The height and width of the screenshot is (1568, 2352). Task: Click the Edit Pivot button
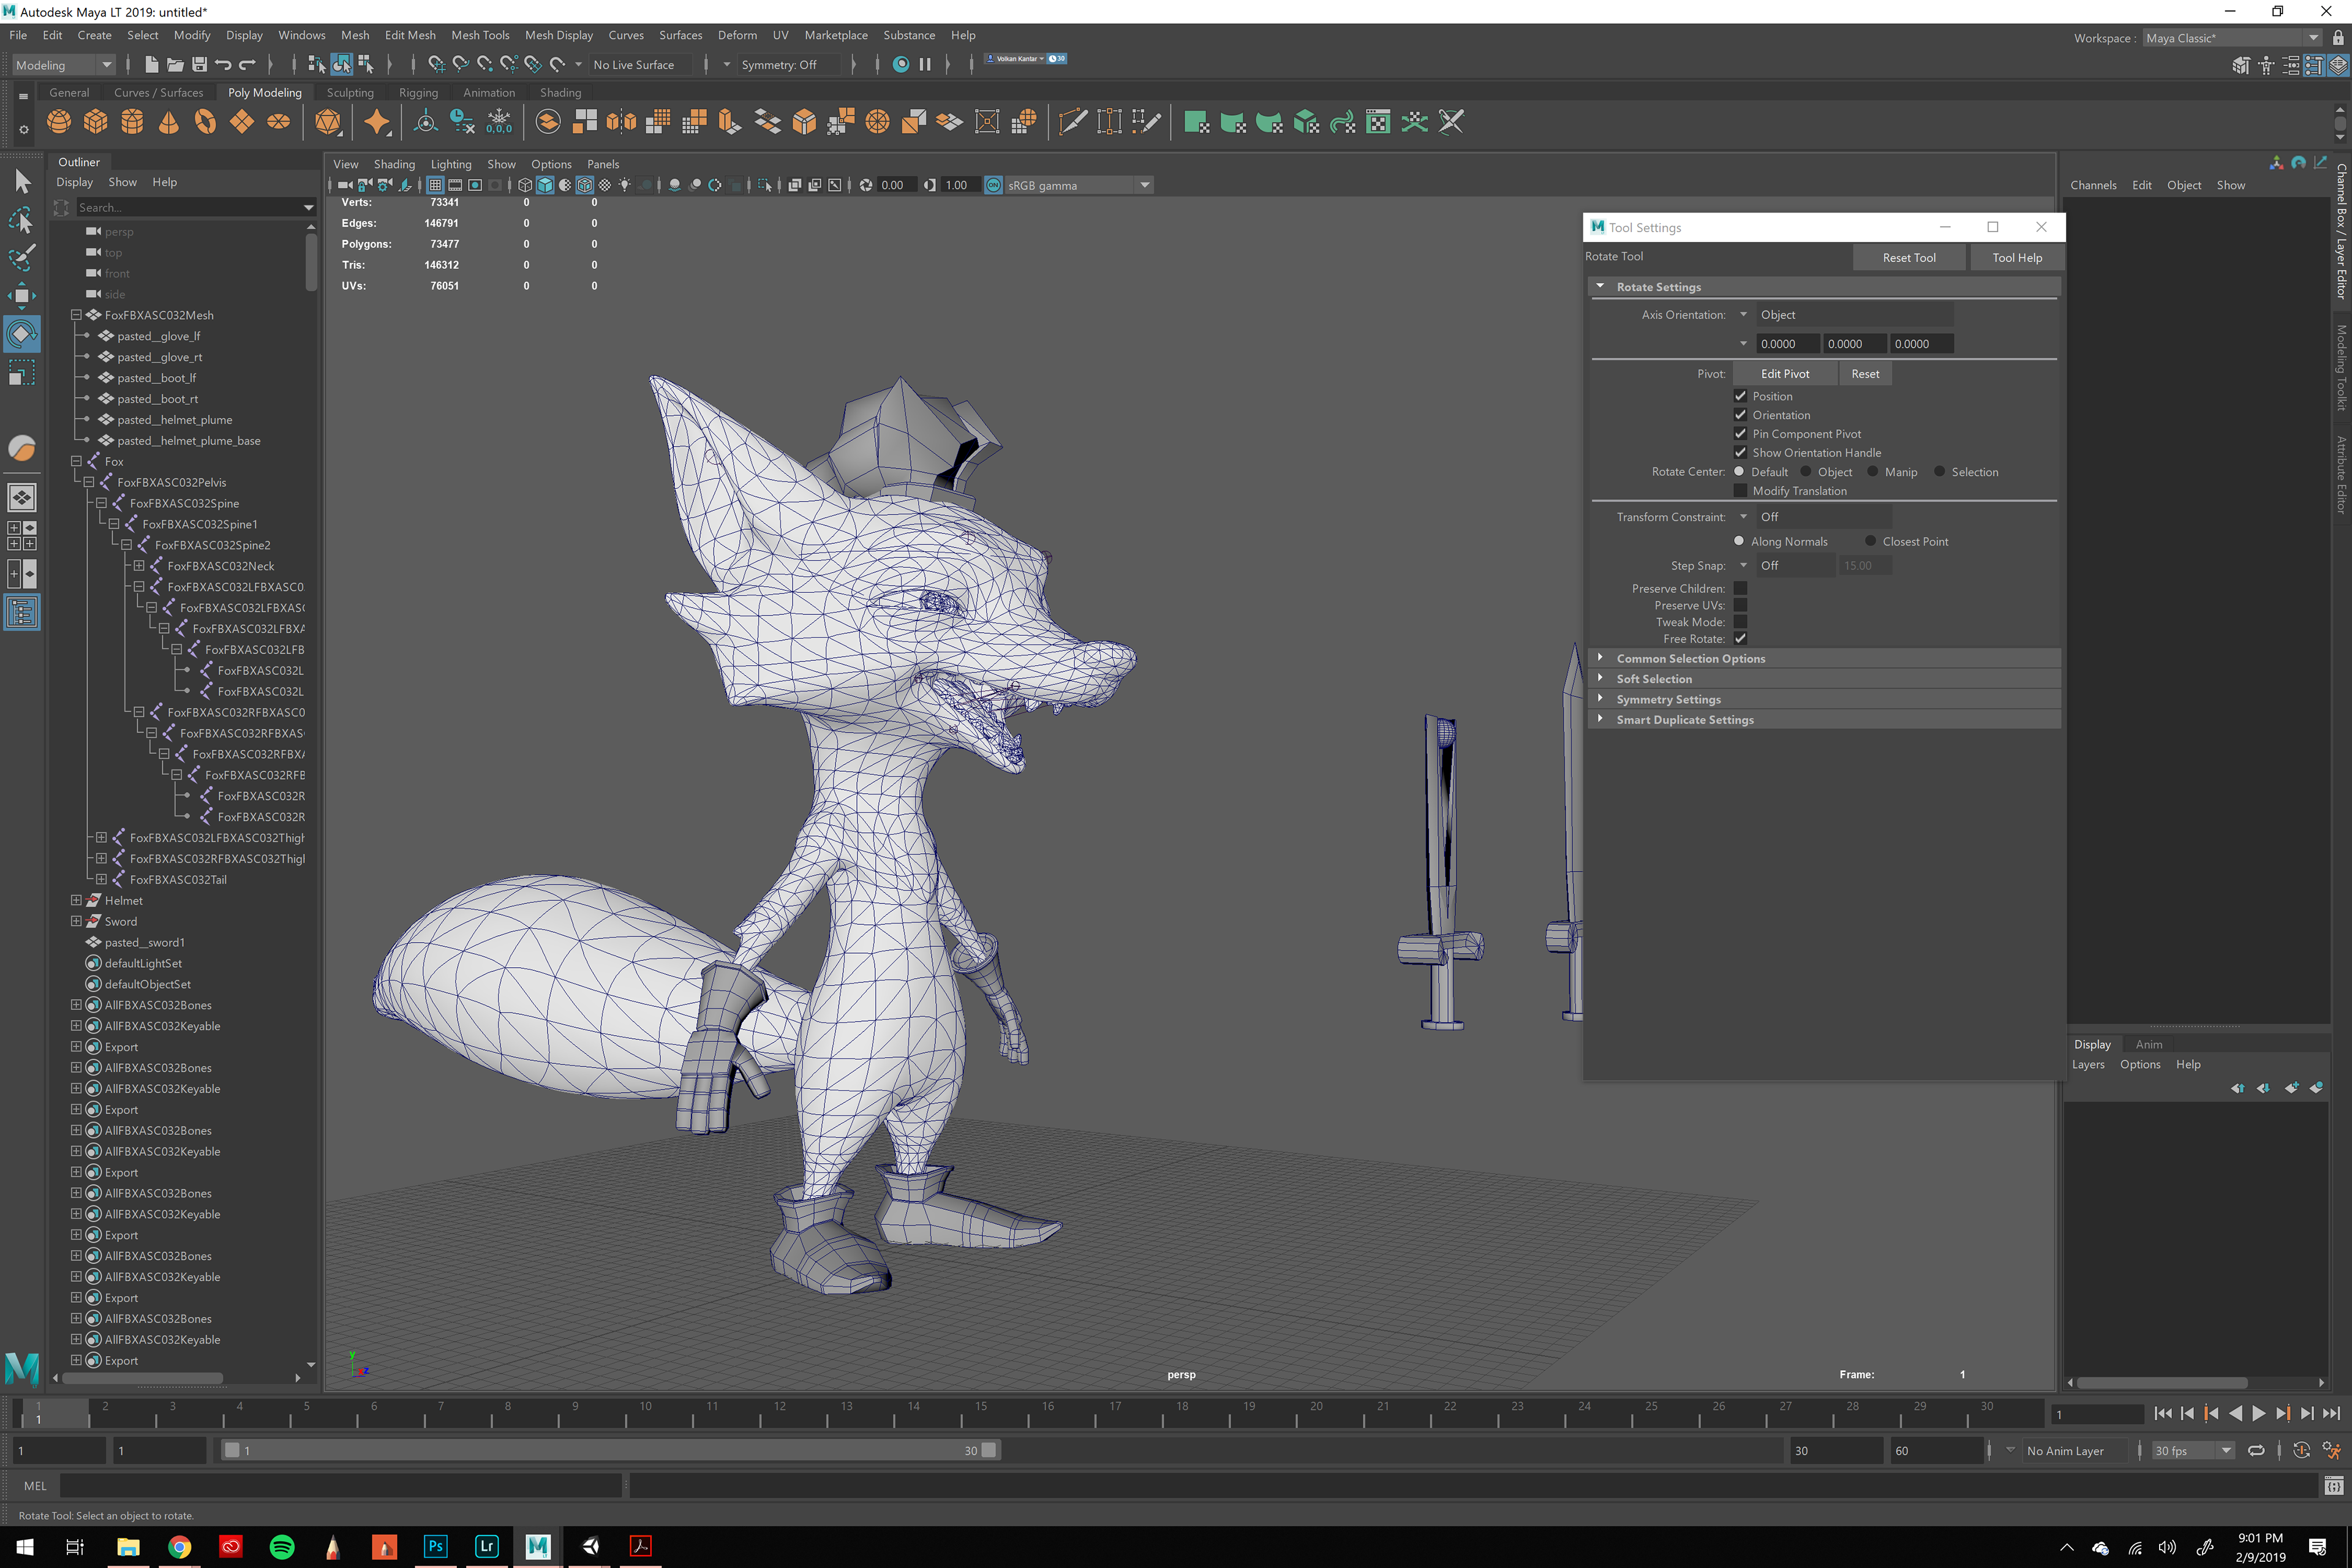pyautogui.click(x=1785, y=373)
